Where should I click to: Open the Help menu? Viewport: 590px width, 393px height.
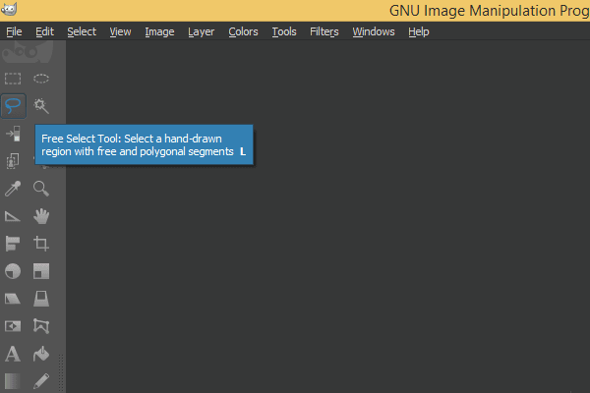(x=419, y=32)
